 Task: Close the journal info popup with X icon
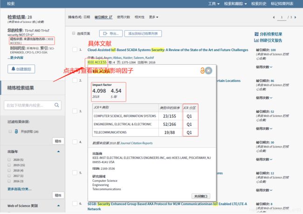pos(208,70)
